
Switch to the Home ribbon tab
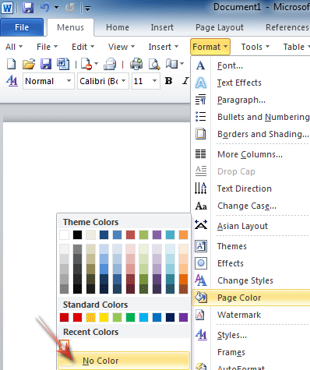coord(118,27)
